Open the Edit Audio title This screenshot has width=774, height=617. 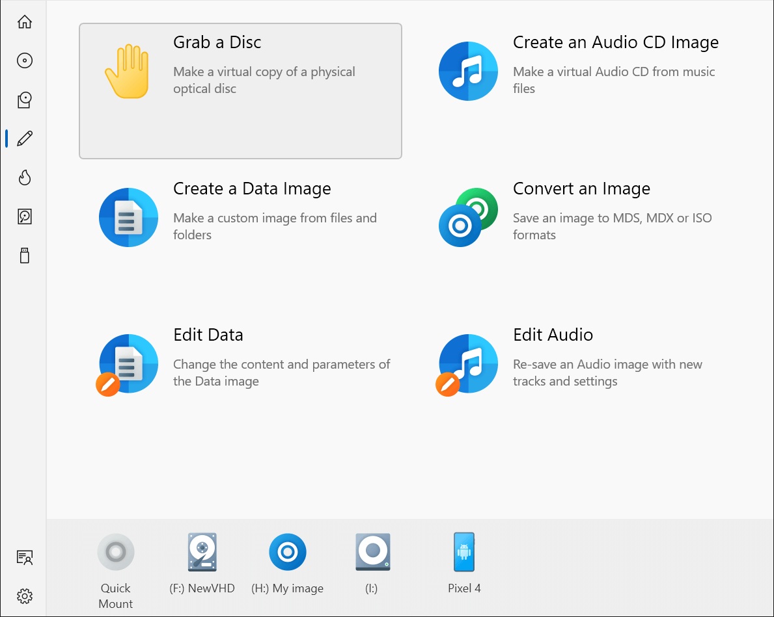(553, 335)
